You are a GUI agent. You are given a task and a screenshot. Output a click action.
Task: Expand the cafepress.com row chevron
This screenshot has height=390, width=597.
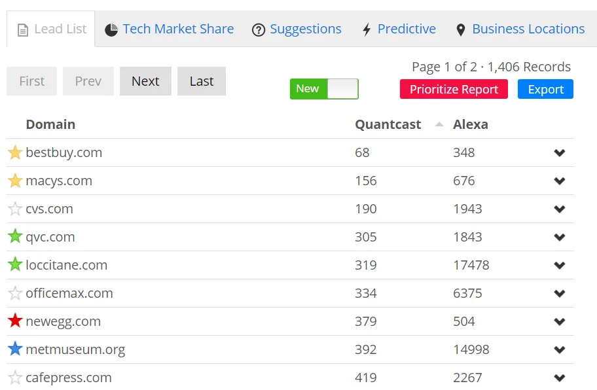(559, 378)
